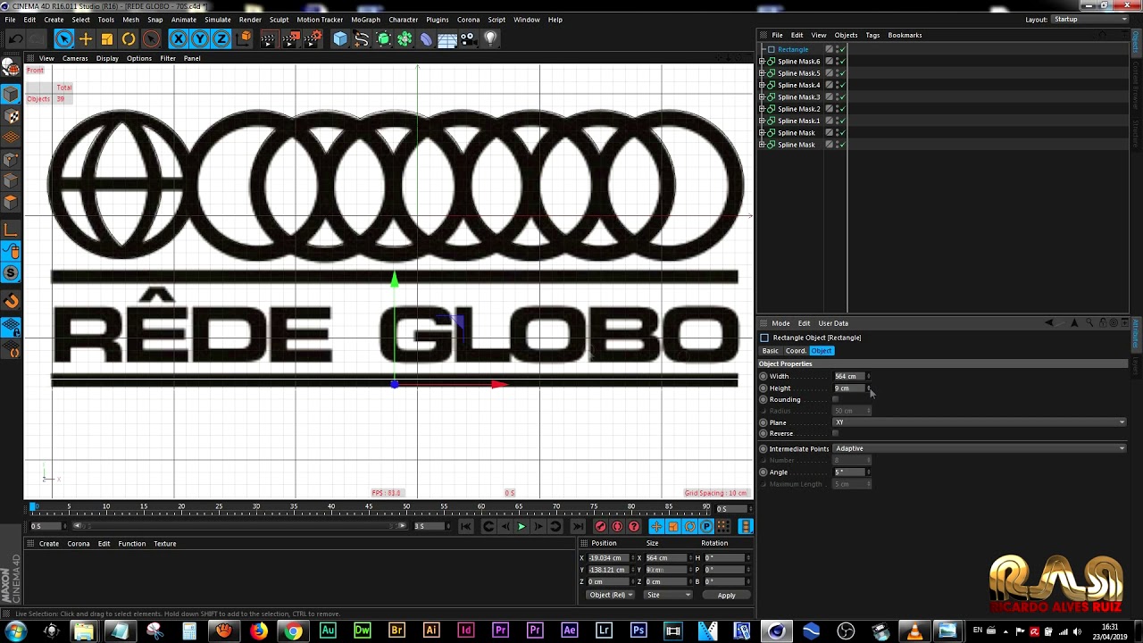Play the animation forwards

[521, 527]
